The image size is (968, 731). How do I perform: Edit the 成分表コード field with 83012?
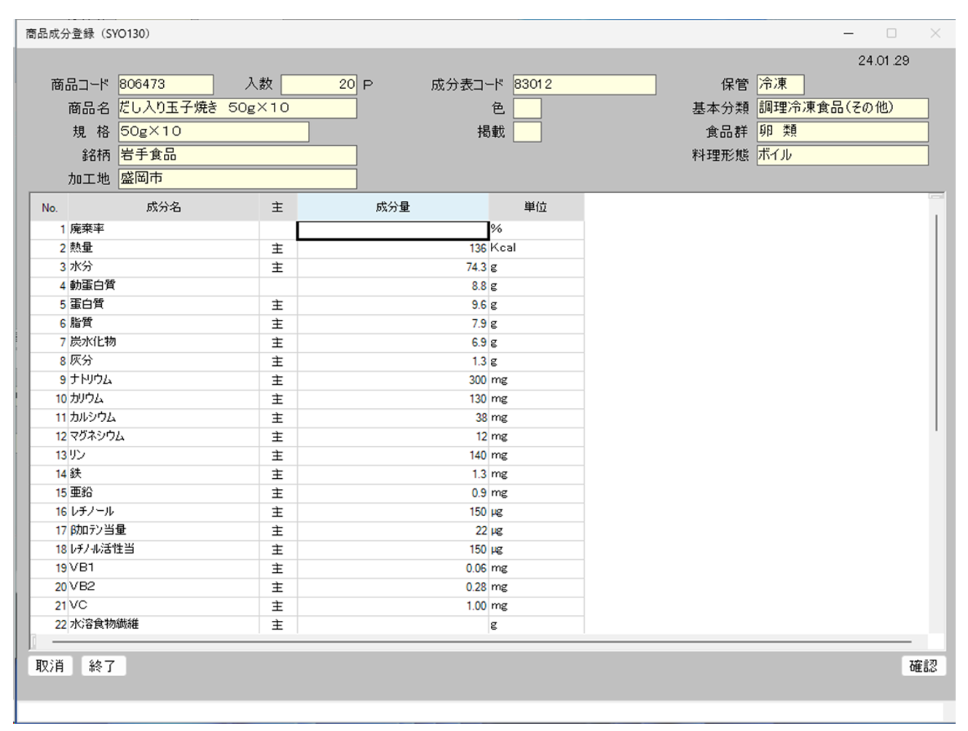coord(583,85)
